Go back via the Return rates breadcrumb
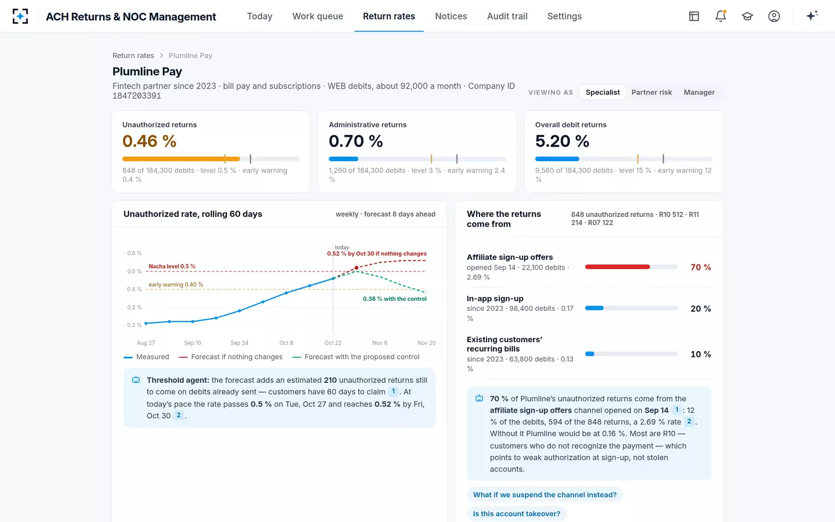Image resolution: width=835 pixels, height=522 pixels. tap(133, 56)
